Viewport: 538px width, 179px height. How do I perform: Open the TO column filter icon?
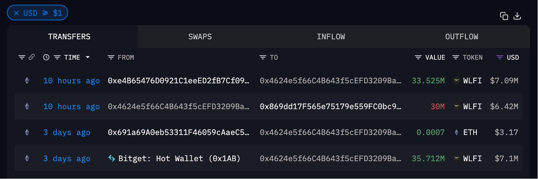point(263,57)
